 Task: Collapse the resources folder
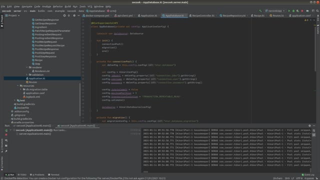click(18, 85)
